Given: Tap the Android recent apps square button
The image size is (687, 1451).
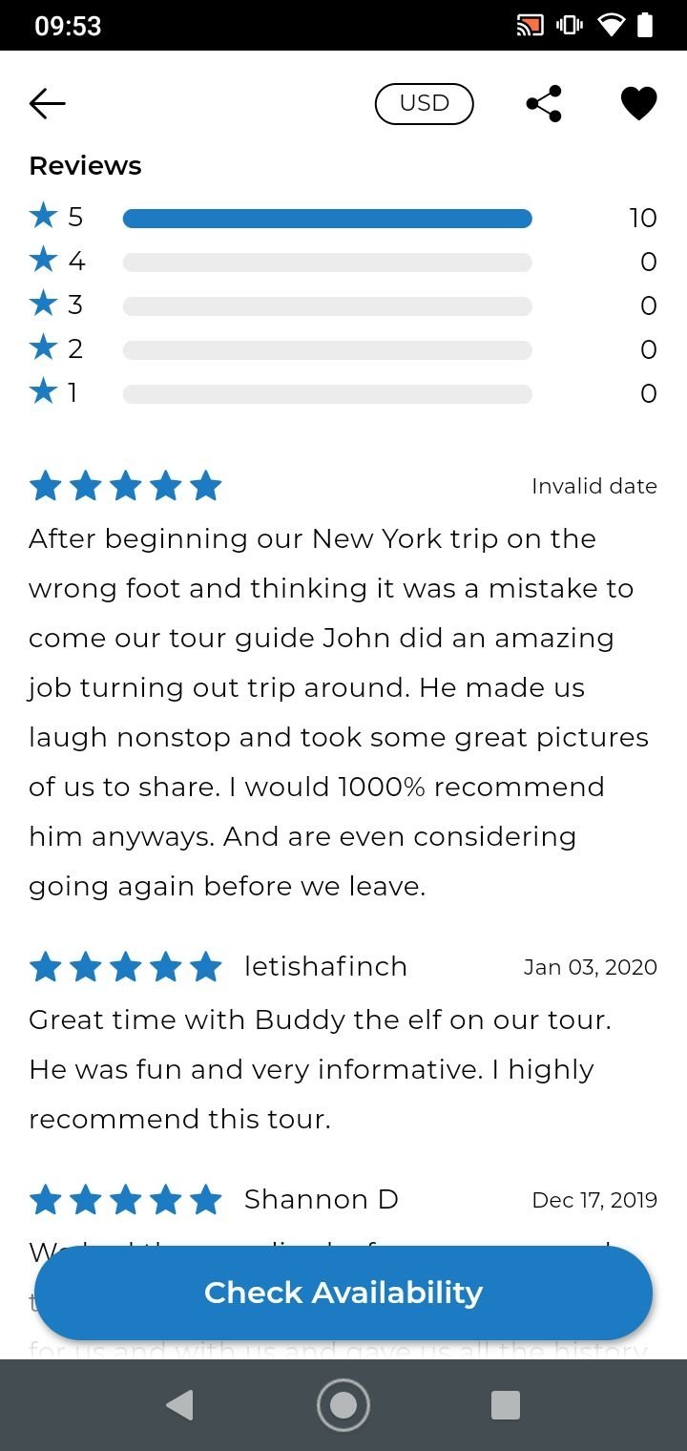Looking at the screenshot, I should tap(505, 1405).
